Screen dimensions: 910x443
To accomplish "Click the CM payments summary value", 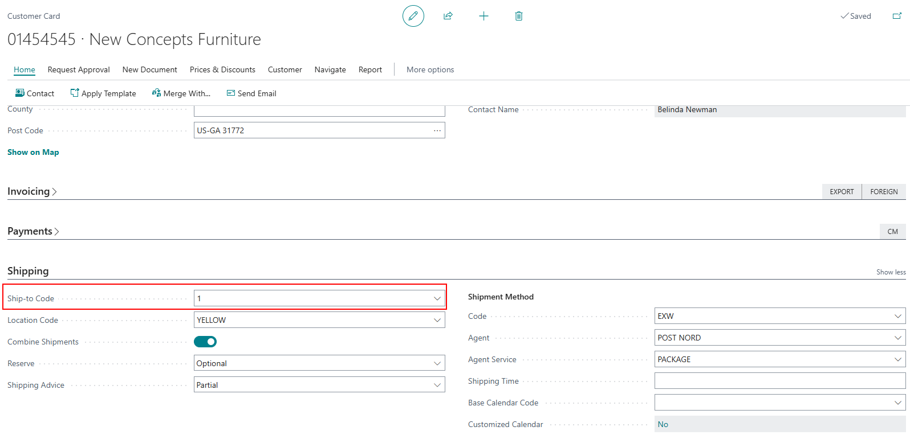I will [x=893, y=232].
